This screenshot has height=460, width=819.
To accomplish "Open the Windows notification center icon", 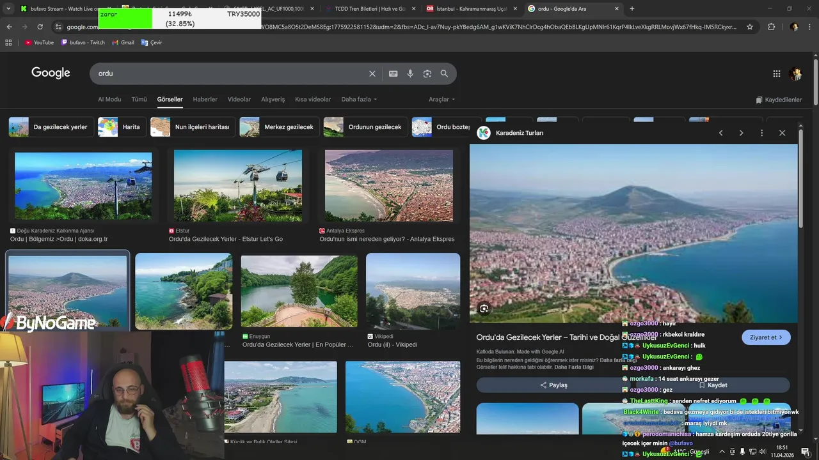I will pos(805,451).
